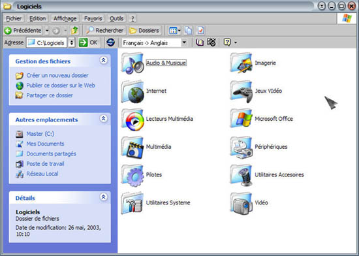The image size is (359, 256).
Task: Click the blue translation globe icon
Action: [110, 42]
